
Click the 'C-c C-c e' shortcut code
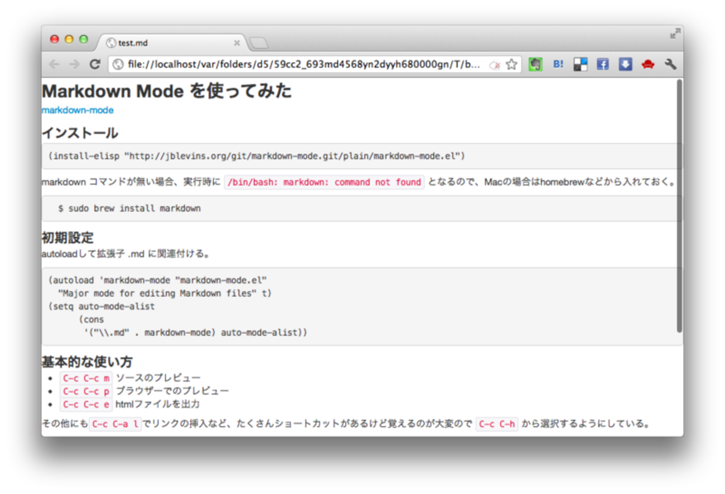tap(86, 404)
